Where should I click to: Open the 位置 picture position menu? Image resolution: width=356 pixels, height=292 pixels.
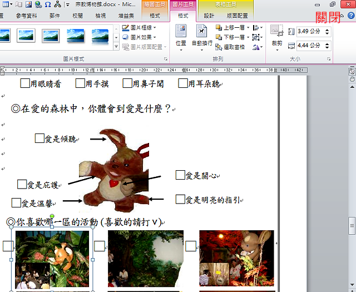pyautogui.click(x=181, y=38)
